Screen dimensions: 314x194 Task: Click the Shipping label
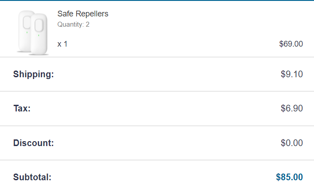tap(33, 74)
